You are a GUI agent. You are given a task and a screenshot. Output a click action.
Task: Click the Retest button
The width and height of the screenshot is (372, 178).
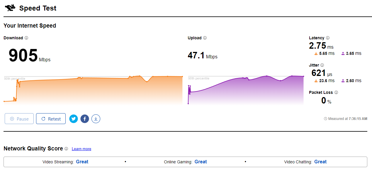51,119
